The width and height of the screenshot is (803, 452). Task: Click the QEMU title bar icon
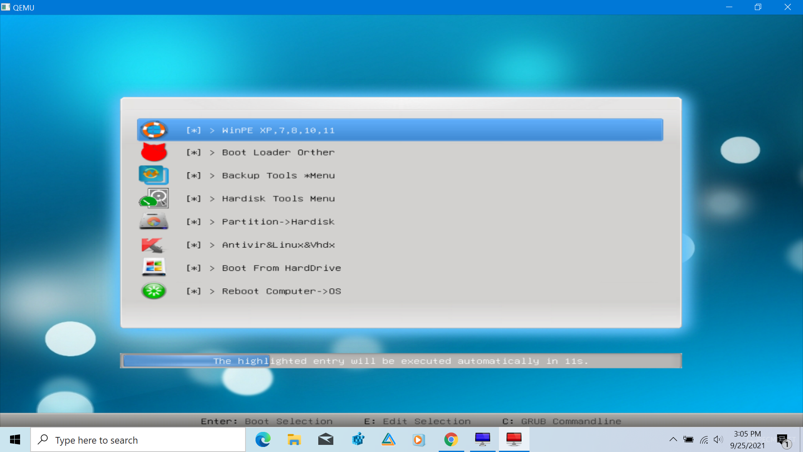[x=5, y=7]
